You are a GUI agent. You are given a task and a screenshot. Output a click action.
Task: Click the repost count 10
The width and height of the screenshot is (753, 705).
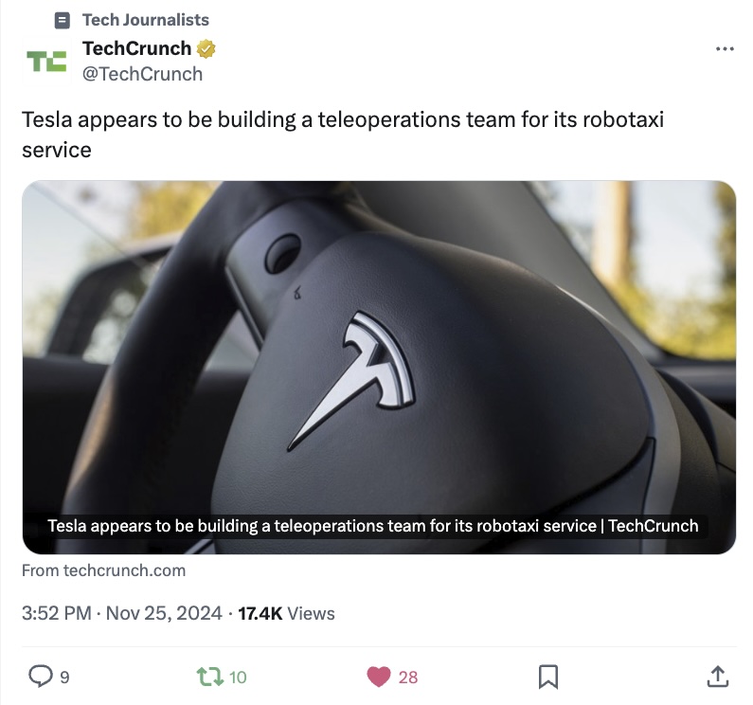pyautogui.click(x=238, y=678)
